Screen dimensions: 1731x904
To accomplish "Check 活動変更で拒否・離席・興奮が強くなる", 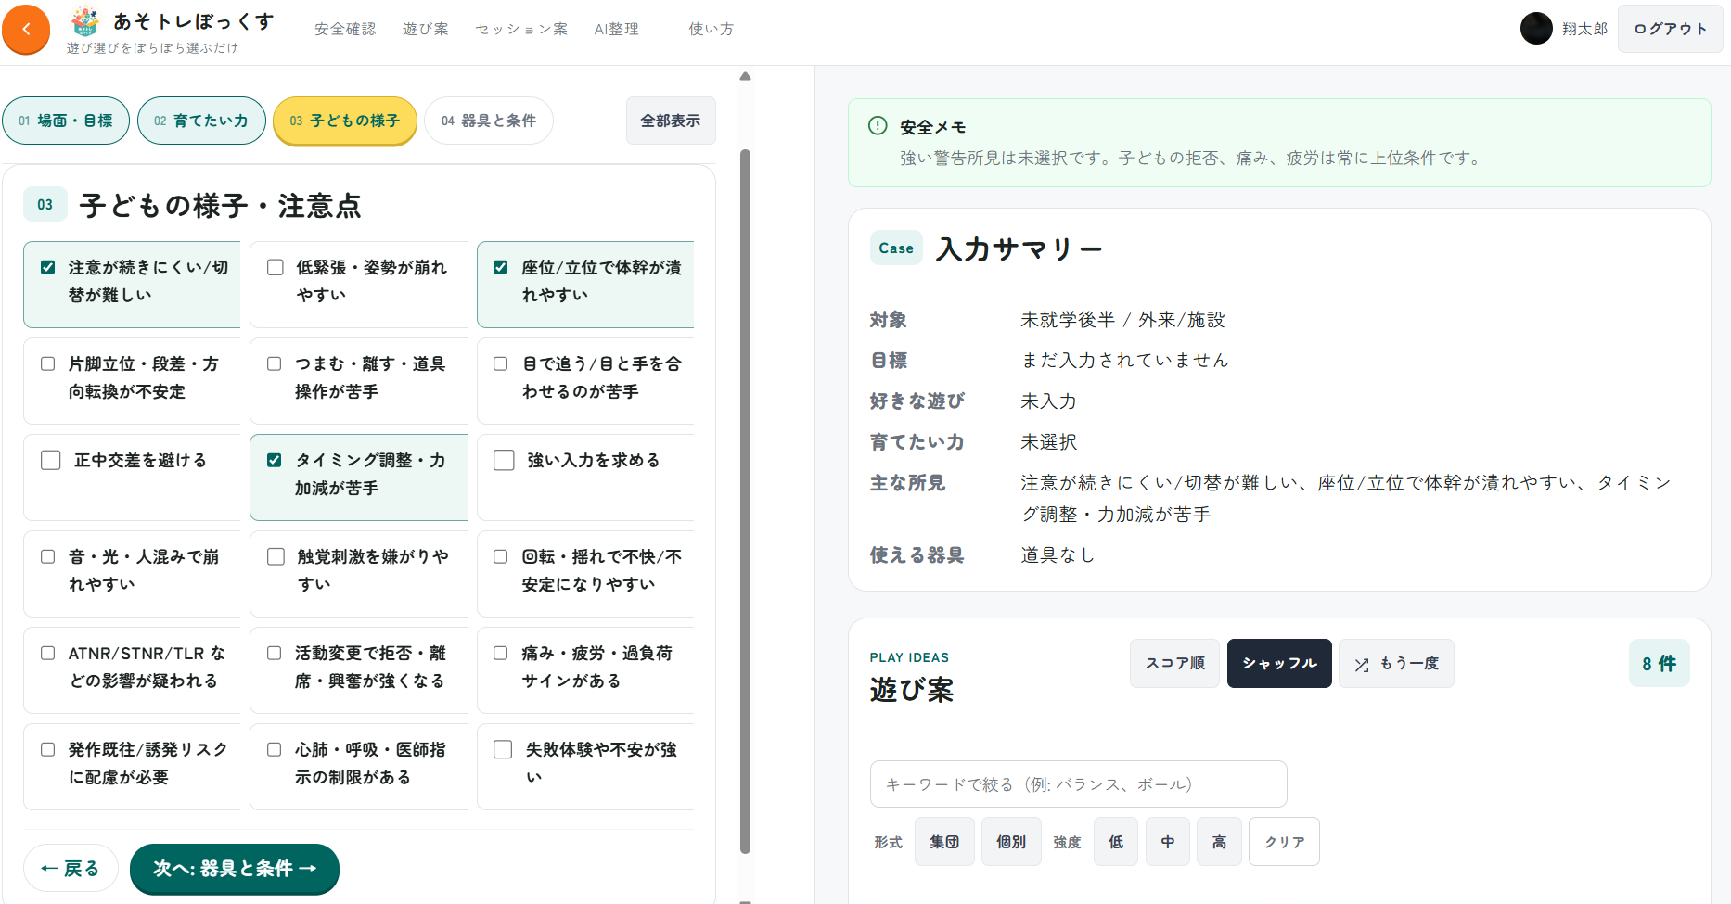I will point(275,654).
